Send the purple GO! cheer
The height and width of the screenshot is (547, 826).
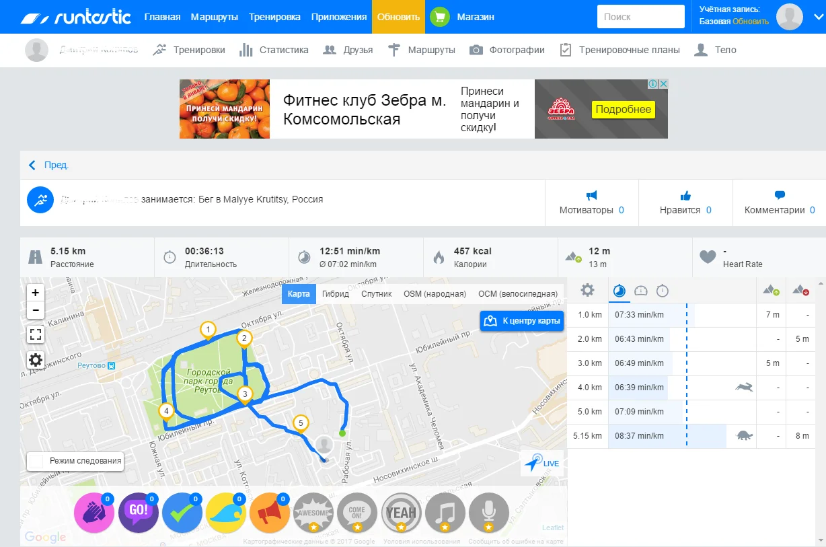tap(139, 513)
